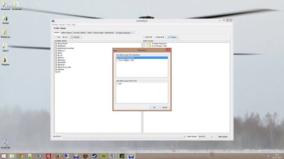Image resolution: width=284 pixels, height=159 pixels.
Task: Select the @Olympus addon in the list
Action: pyautogui.click(x=61, y=60)
